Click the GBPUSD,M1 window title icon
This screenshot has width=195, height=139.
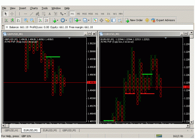pos(5,34)
